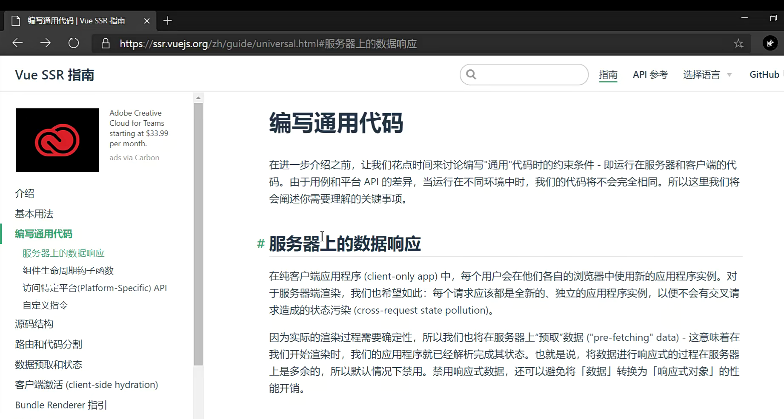Open a new tab with plus icon
The height and width of the screenshot is (419, 784).
[x=168, y=21]
